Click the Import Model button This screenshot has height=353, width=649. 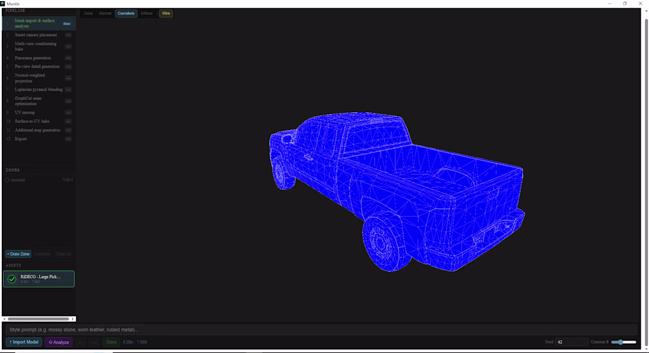click(24, 342)
